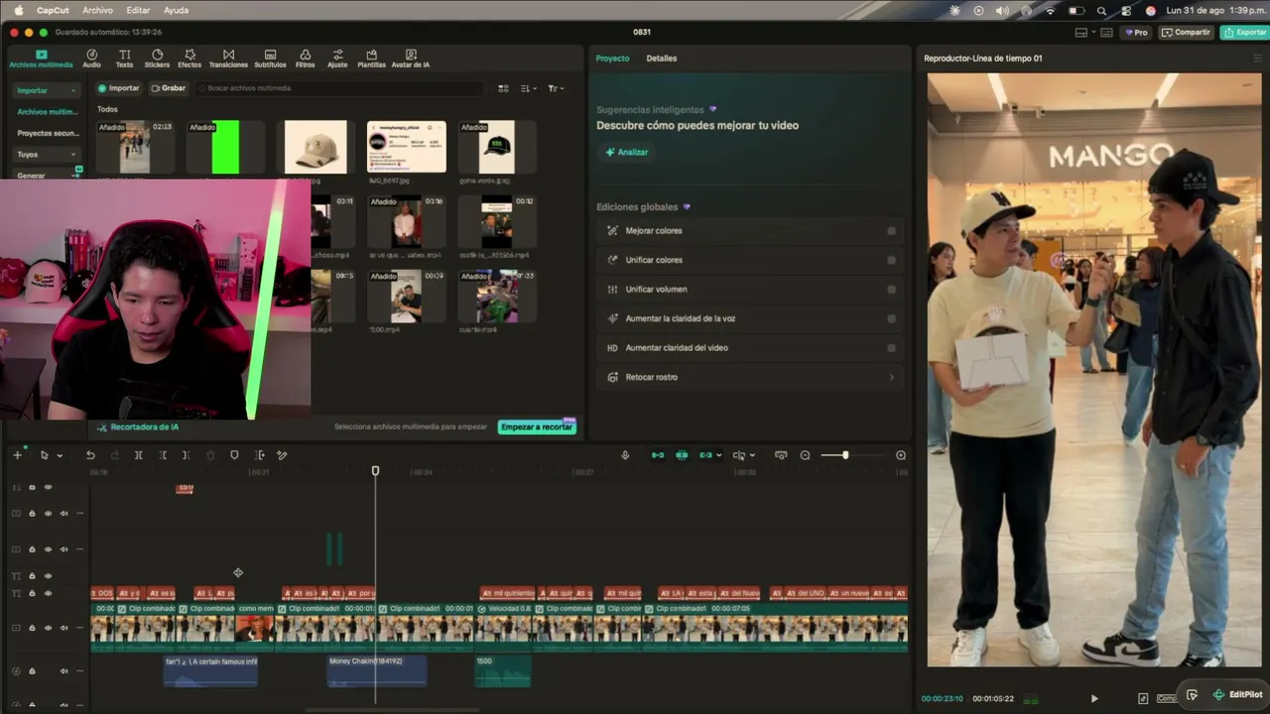The image size is (1270, 714).
Task: Focus the Buscar archivos multimedia search field
Action: click(x=341, y=88)
